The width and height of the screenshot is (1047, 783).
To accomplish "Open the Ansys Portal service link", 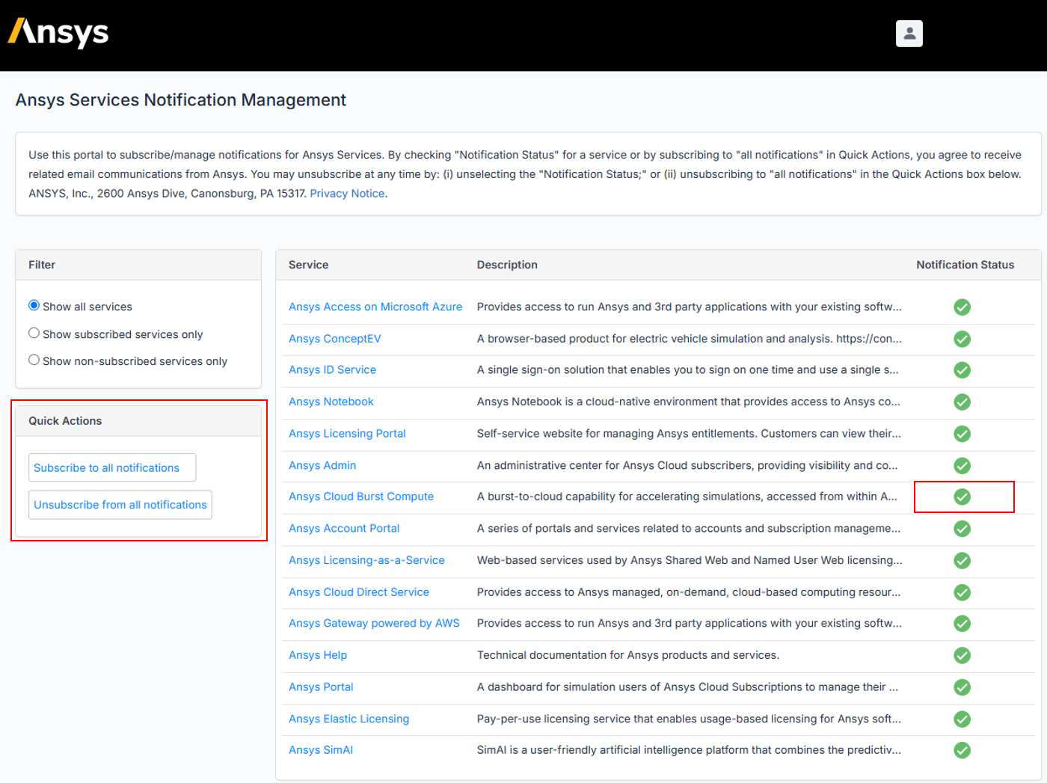I will click(321, 687).
